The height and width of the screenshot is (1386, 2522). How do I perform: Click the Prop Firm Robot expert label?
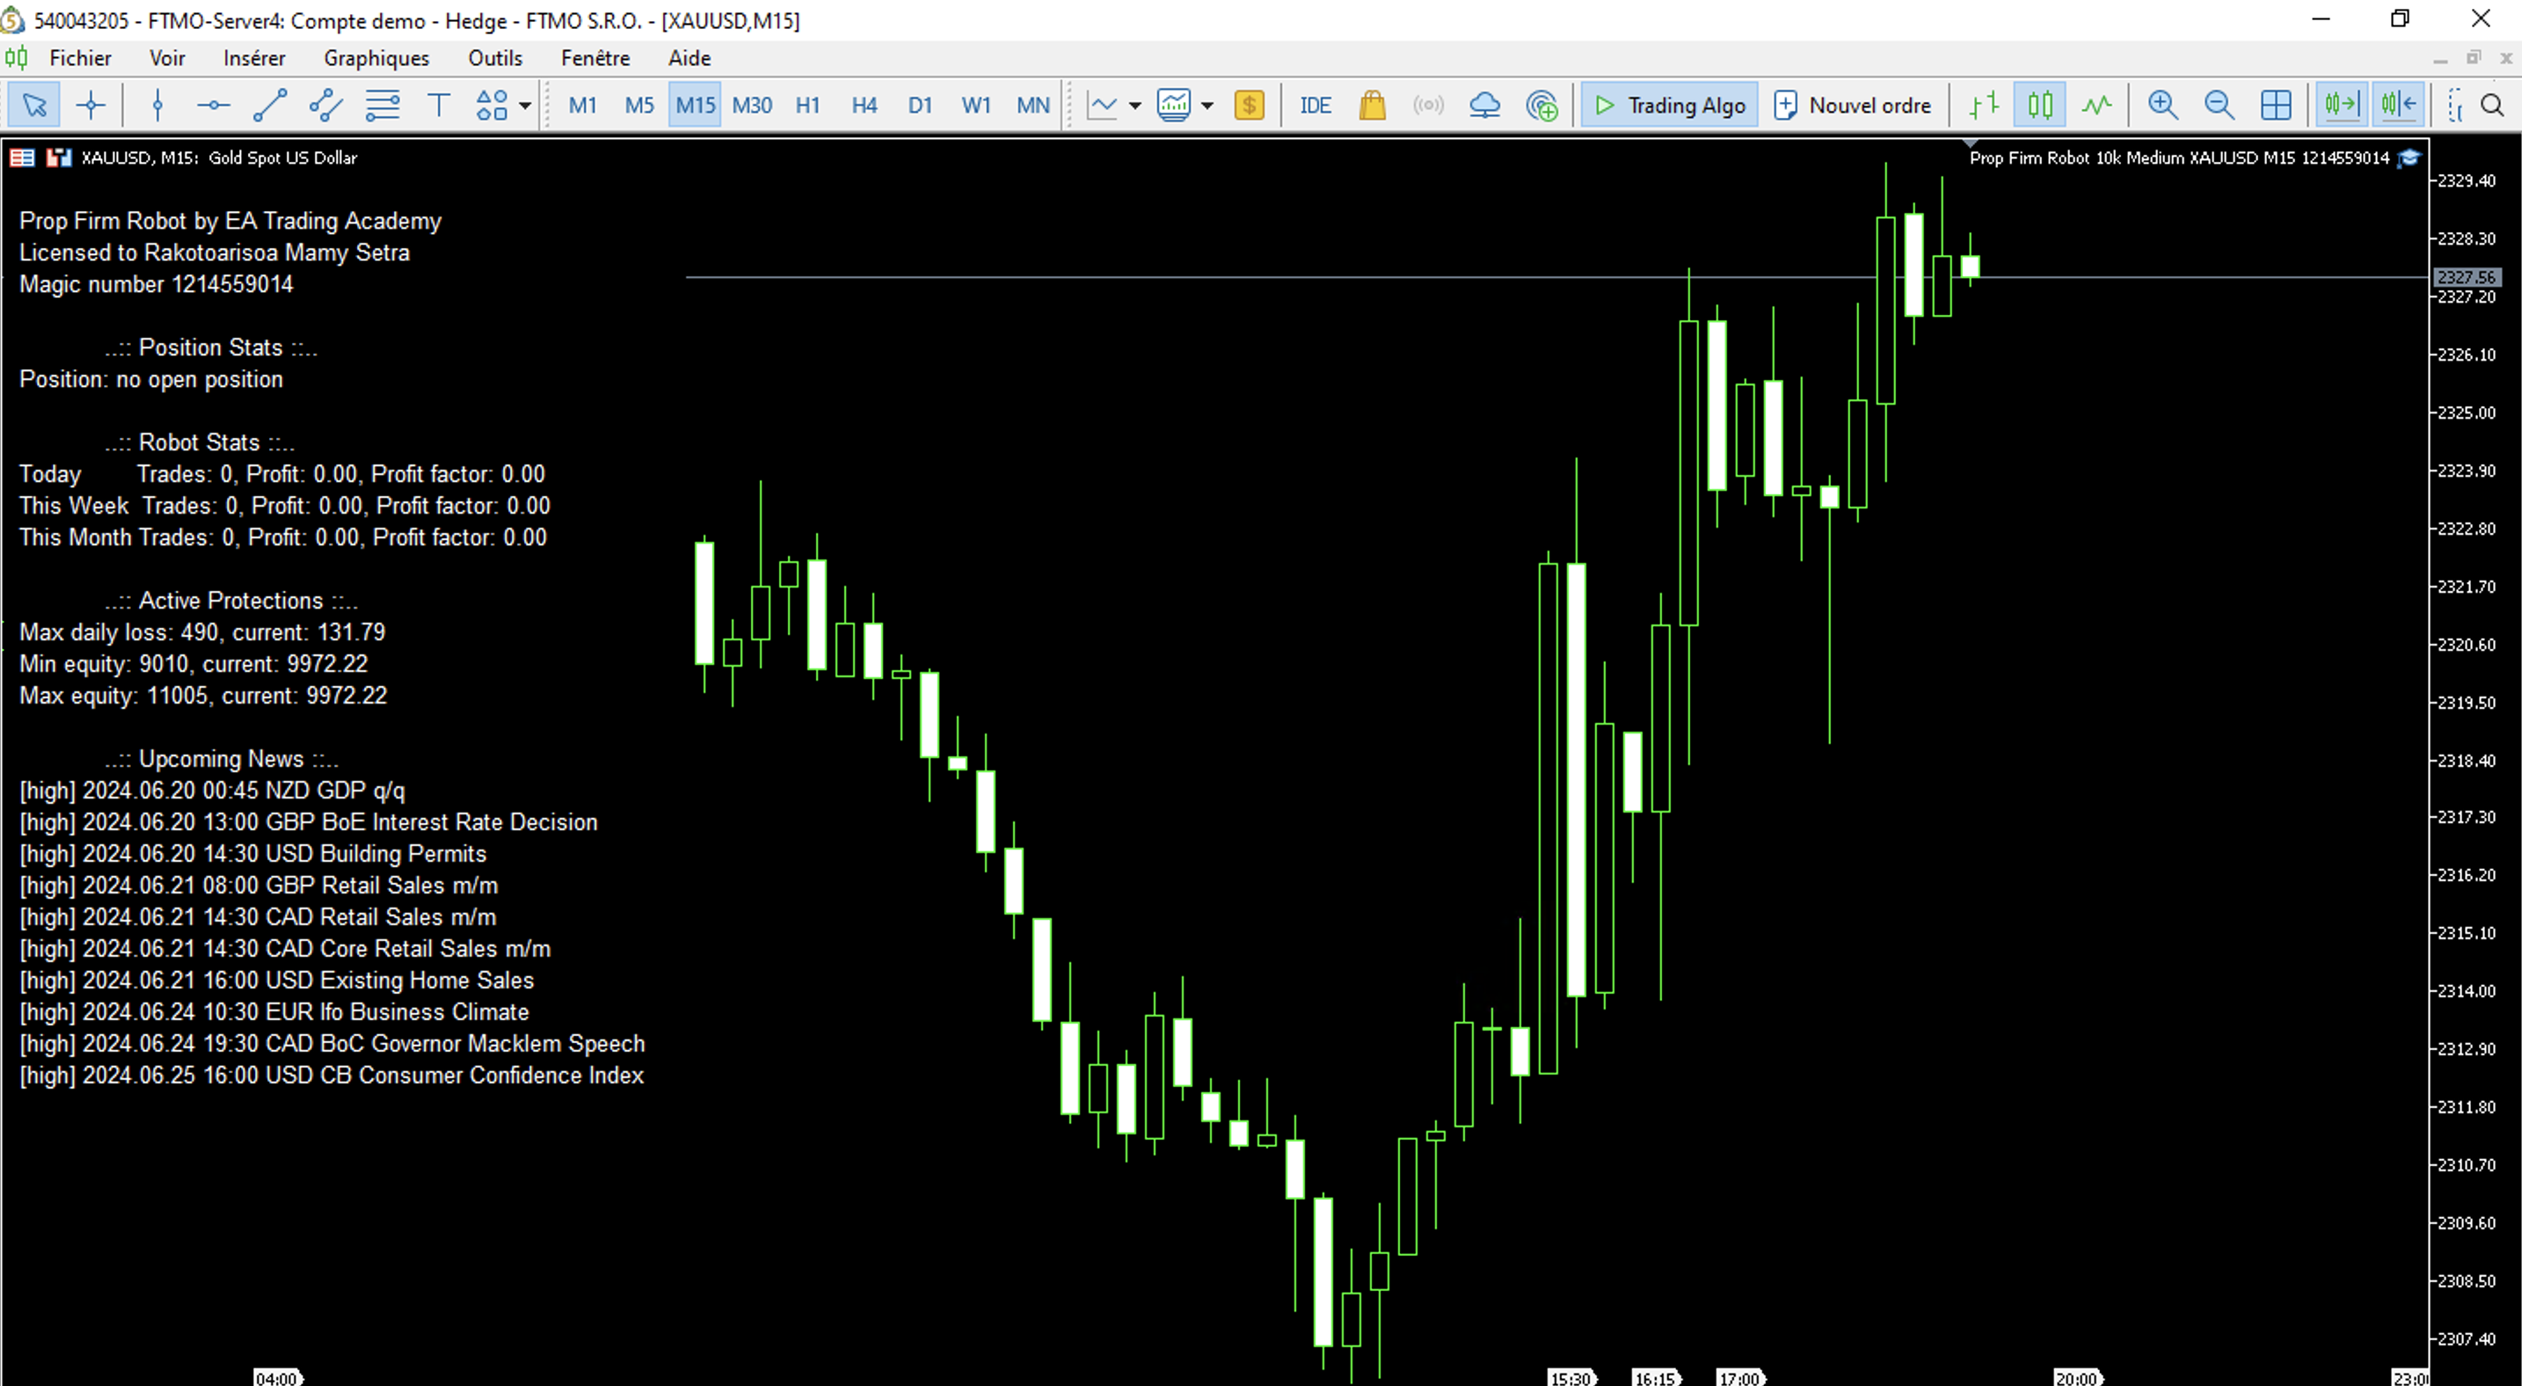point(2179,157)
